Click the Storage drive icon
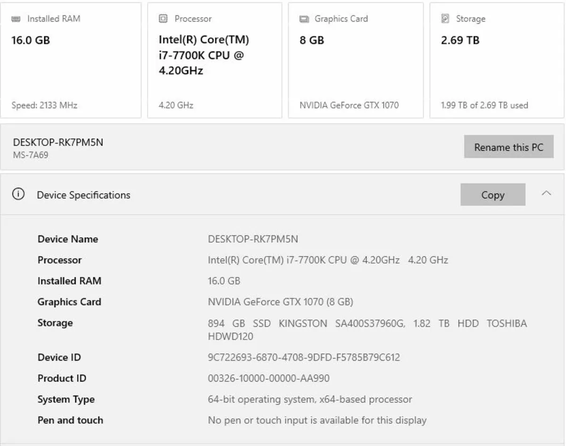The image size is (566, 446). pyautogui.click(x=445, y=19)
